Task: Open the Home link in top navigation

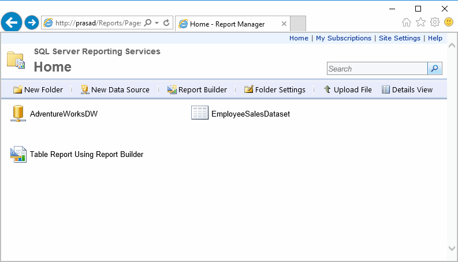Action: tap(299, 38)
